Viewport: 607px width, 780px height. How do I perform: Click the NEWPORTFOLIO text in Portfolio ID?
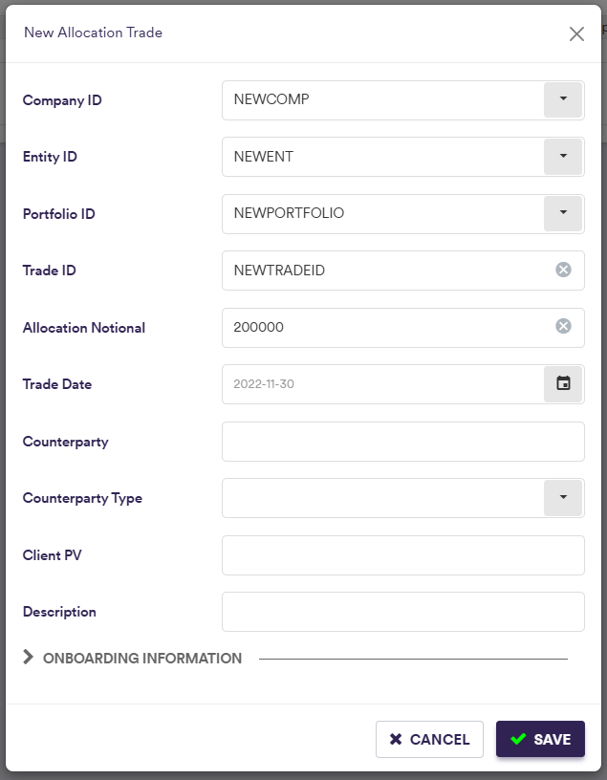(289, 213)
